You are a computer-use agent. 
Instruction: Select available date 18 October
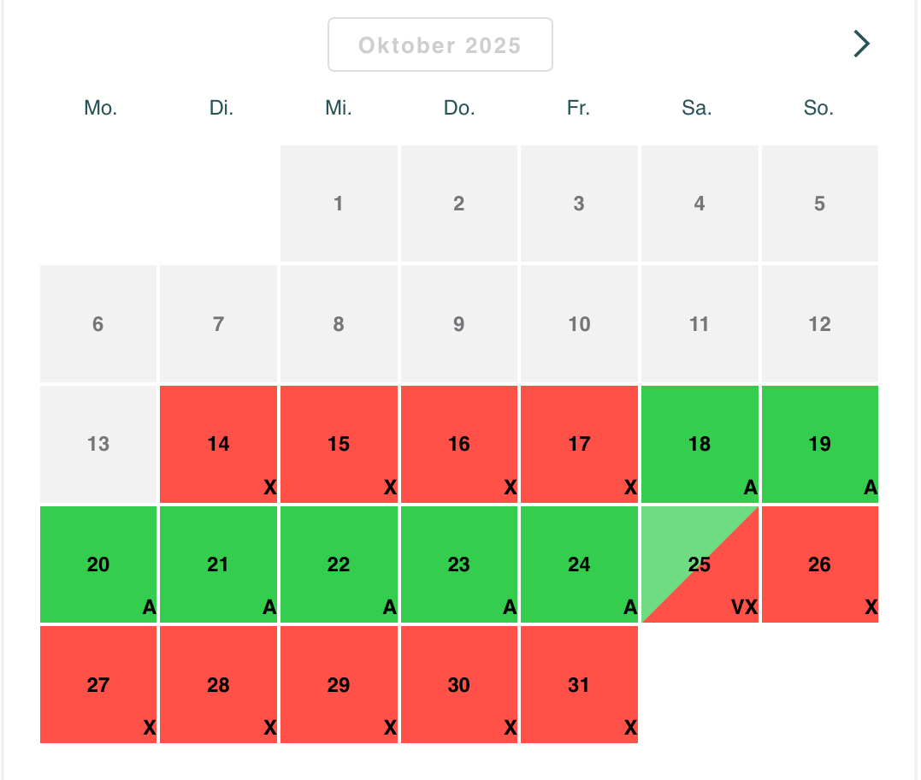point(700,444)
